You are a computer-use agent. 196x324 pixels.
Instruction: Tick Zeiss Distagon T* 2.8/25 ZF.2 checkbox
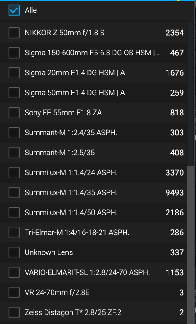point(14,313)
